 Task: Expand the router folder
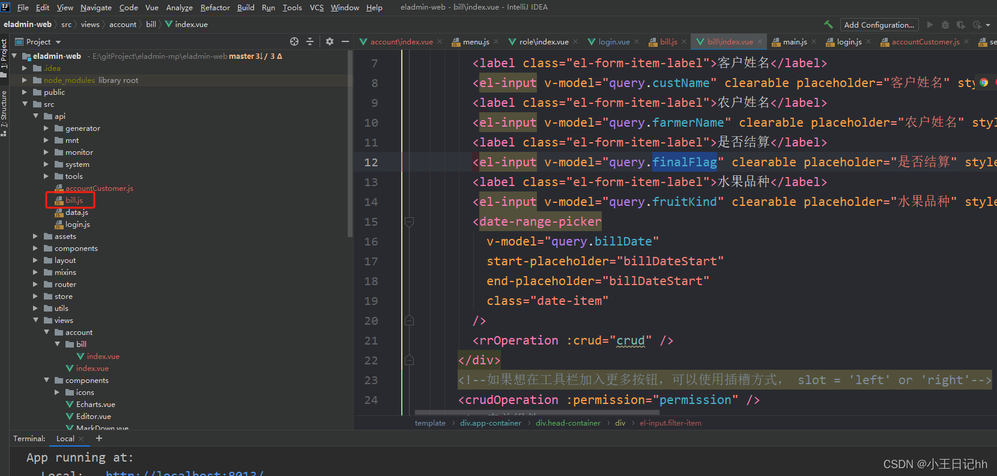(x=35, y=284)
